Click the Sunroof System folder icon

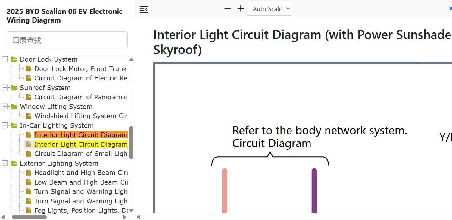tap(14, 88)
